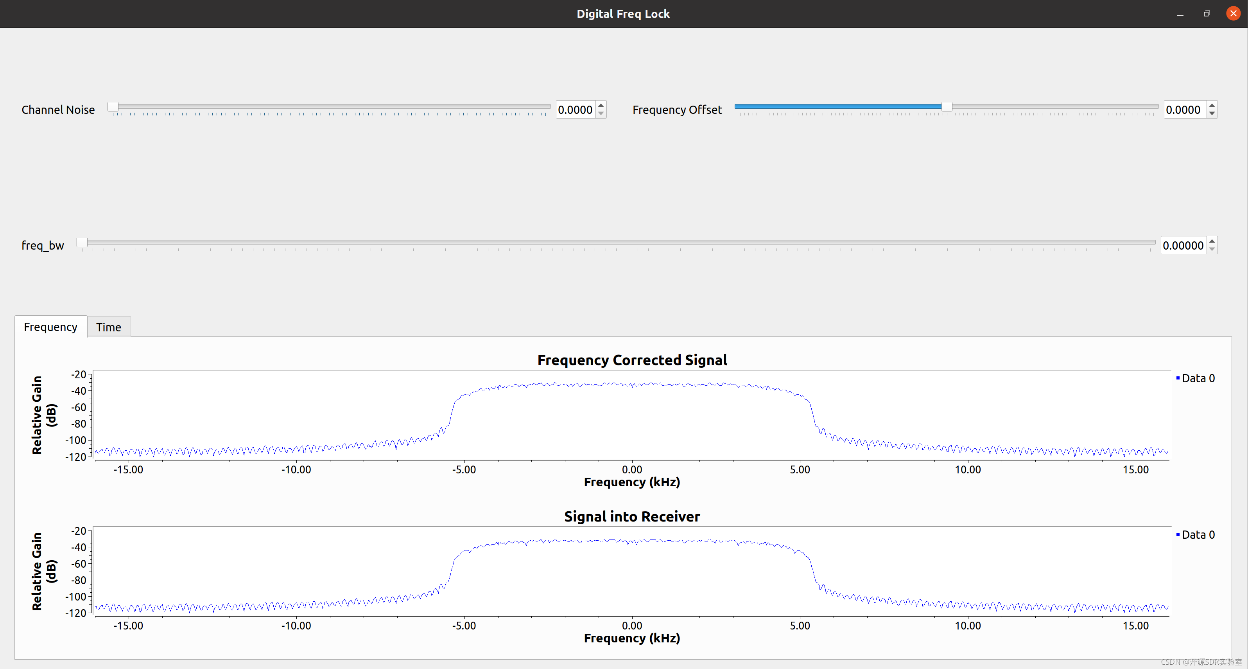Click the Channel Noise slider handle
The width and height of the screenshot is (1248, 669).
[x=113, y=107]
